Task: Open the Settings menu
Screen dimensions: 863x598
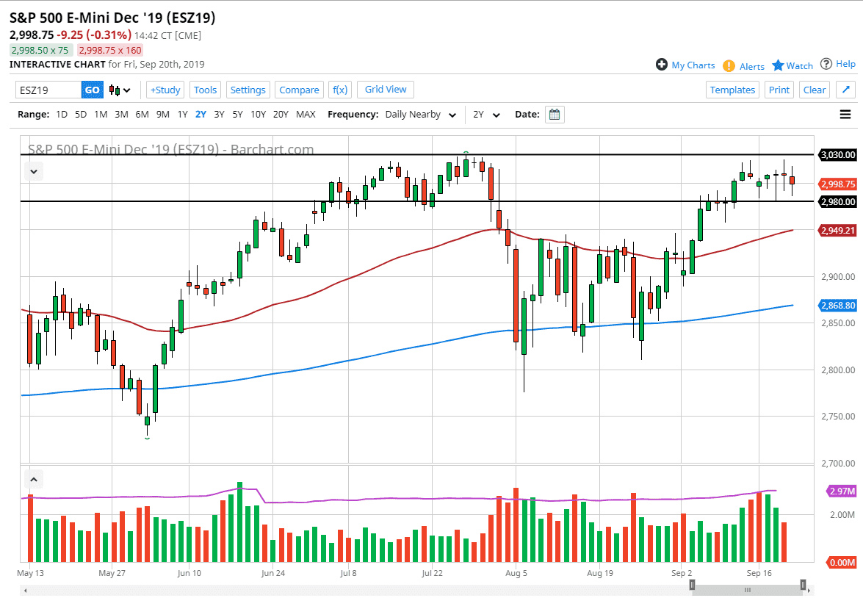Action: (248, 90)
